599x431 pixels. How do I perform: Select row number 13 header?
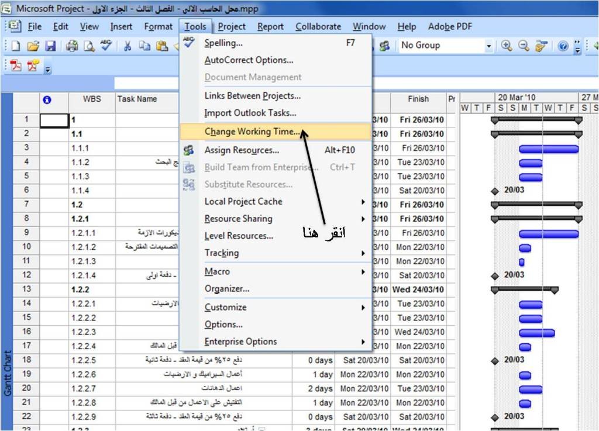tap(26, 289)
